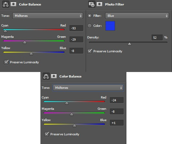The width and height of the screenshot is (172, 144).
Task: Toggle Preserve Luminosity in top Color Balance panel
Action: 6,62
